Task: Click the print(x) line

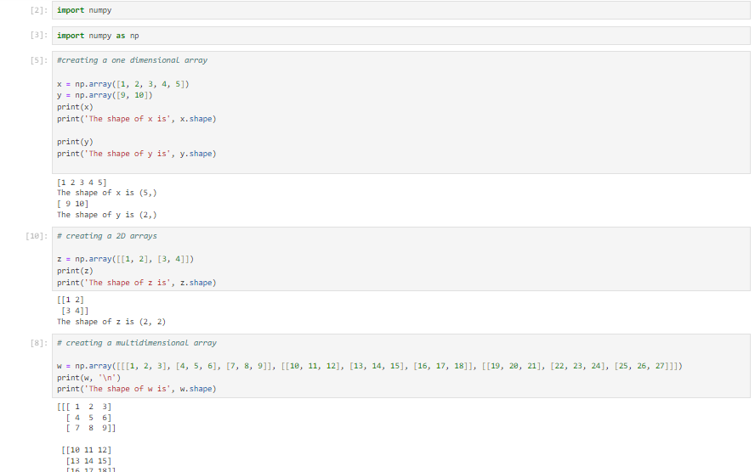Action: [75, 107]
